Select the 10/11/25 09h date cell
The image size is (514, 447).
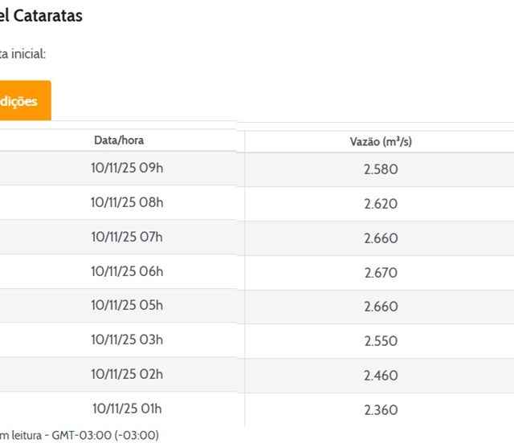pyautogui.click(x=127, y=169)
